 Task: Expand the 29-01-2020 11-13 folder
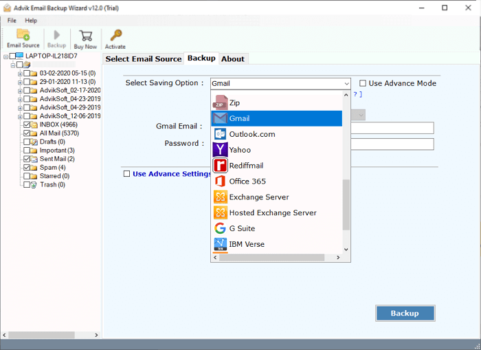click(x=20, y=83)
